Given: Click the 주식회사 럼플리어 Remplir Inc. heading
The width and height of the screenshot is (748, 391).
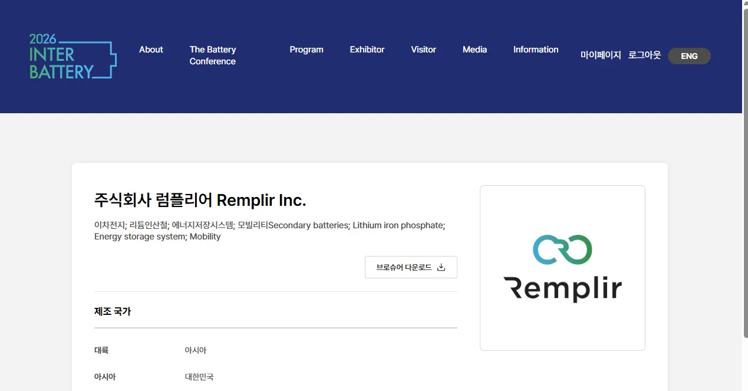Looking at the screenshot, I should tap(200, 200).
